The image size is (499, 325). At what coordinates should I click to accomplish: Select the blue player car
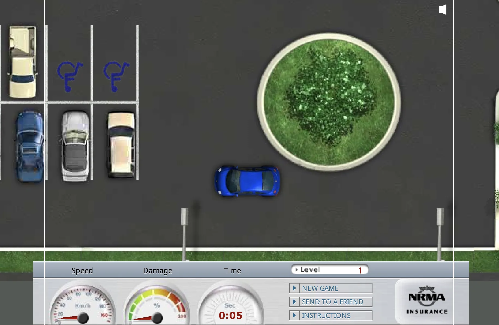tap(247, 181)
